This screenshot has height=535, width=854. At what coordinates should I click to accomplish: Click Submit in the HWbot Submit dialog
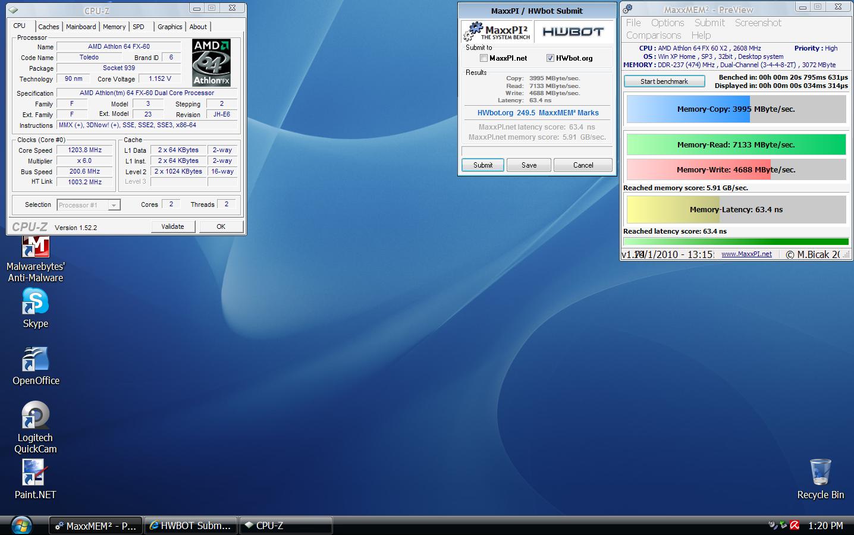click(x=483, y=165)
